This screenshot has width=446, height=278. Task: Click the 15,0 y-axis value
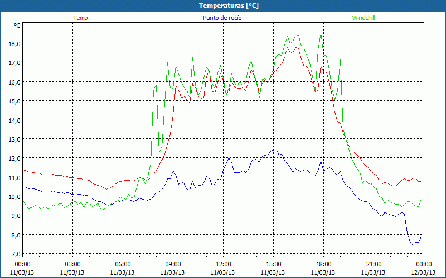point(15,101)
